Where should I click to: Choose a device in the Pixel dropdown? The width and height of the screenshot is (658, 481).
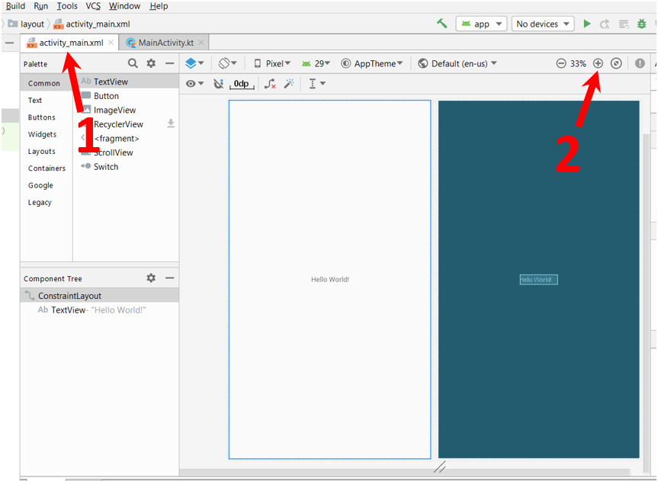(272, 63)
